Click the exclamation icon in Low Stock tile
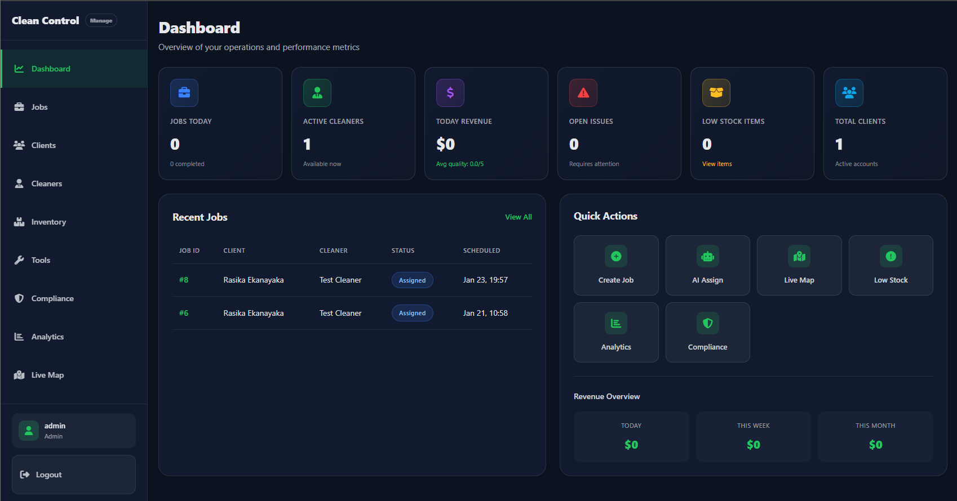Image resolution: width=957 pixels, height=501 pixels. 891,256
